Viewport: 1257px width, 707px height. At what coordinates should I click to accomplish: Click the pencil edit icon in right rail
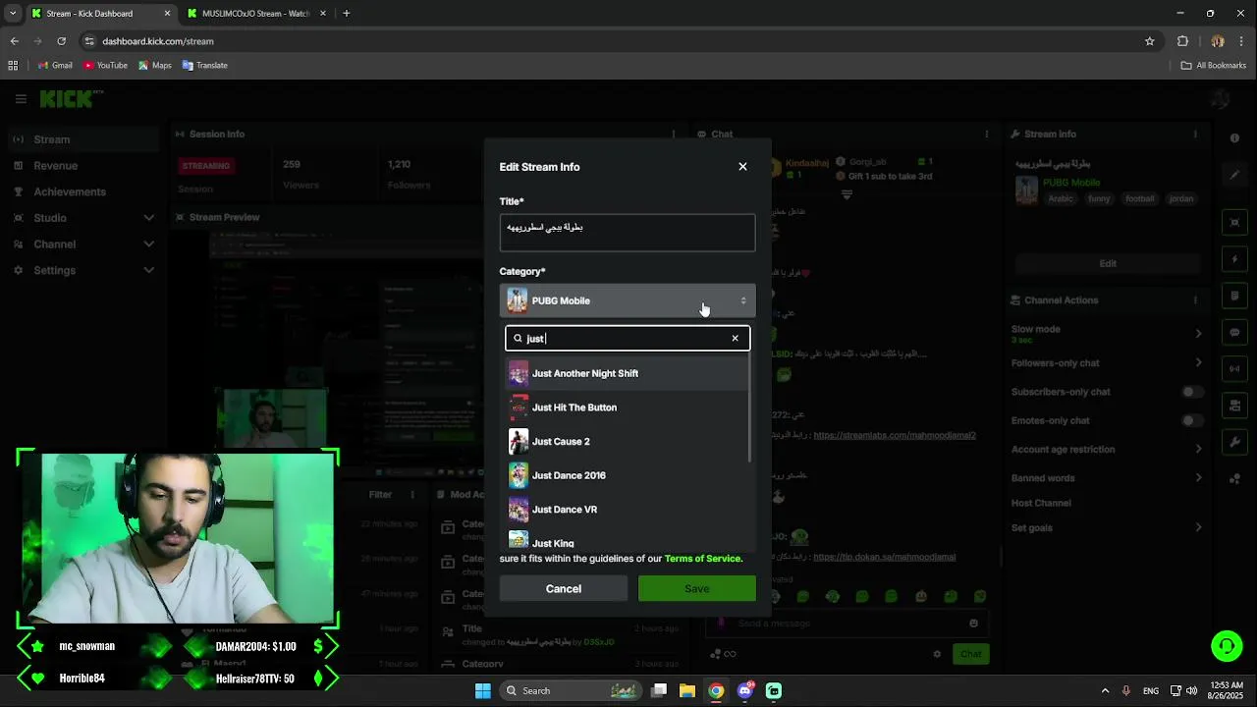[1234, 175]
